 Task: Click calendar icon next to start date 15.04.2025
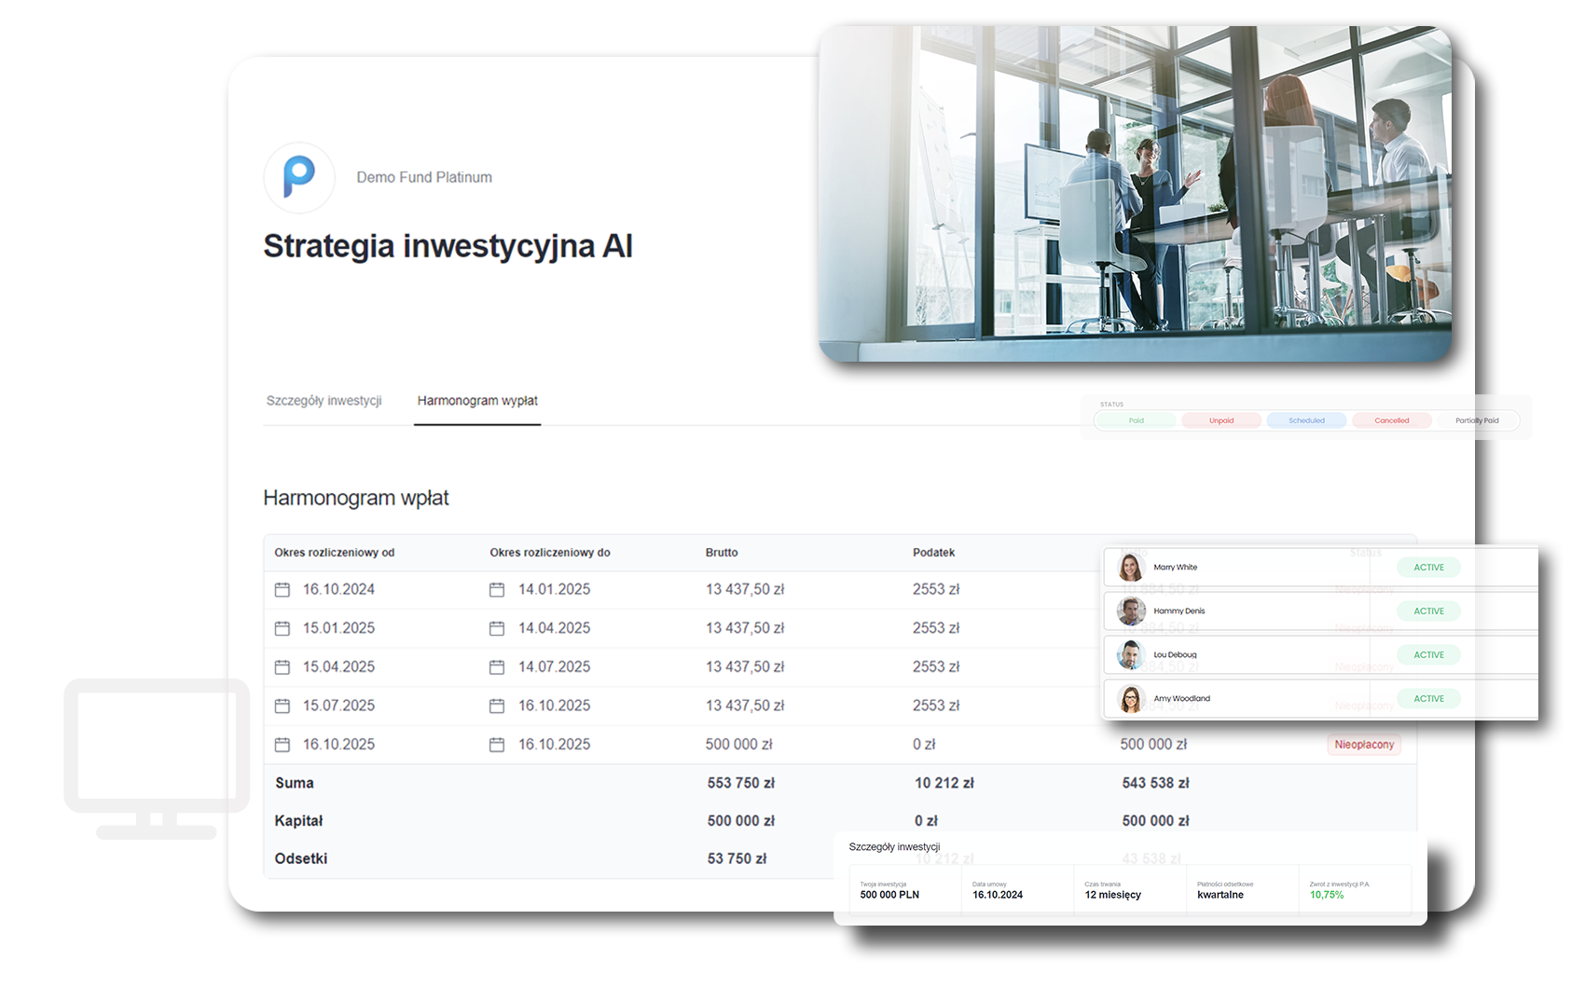[283, 667]
